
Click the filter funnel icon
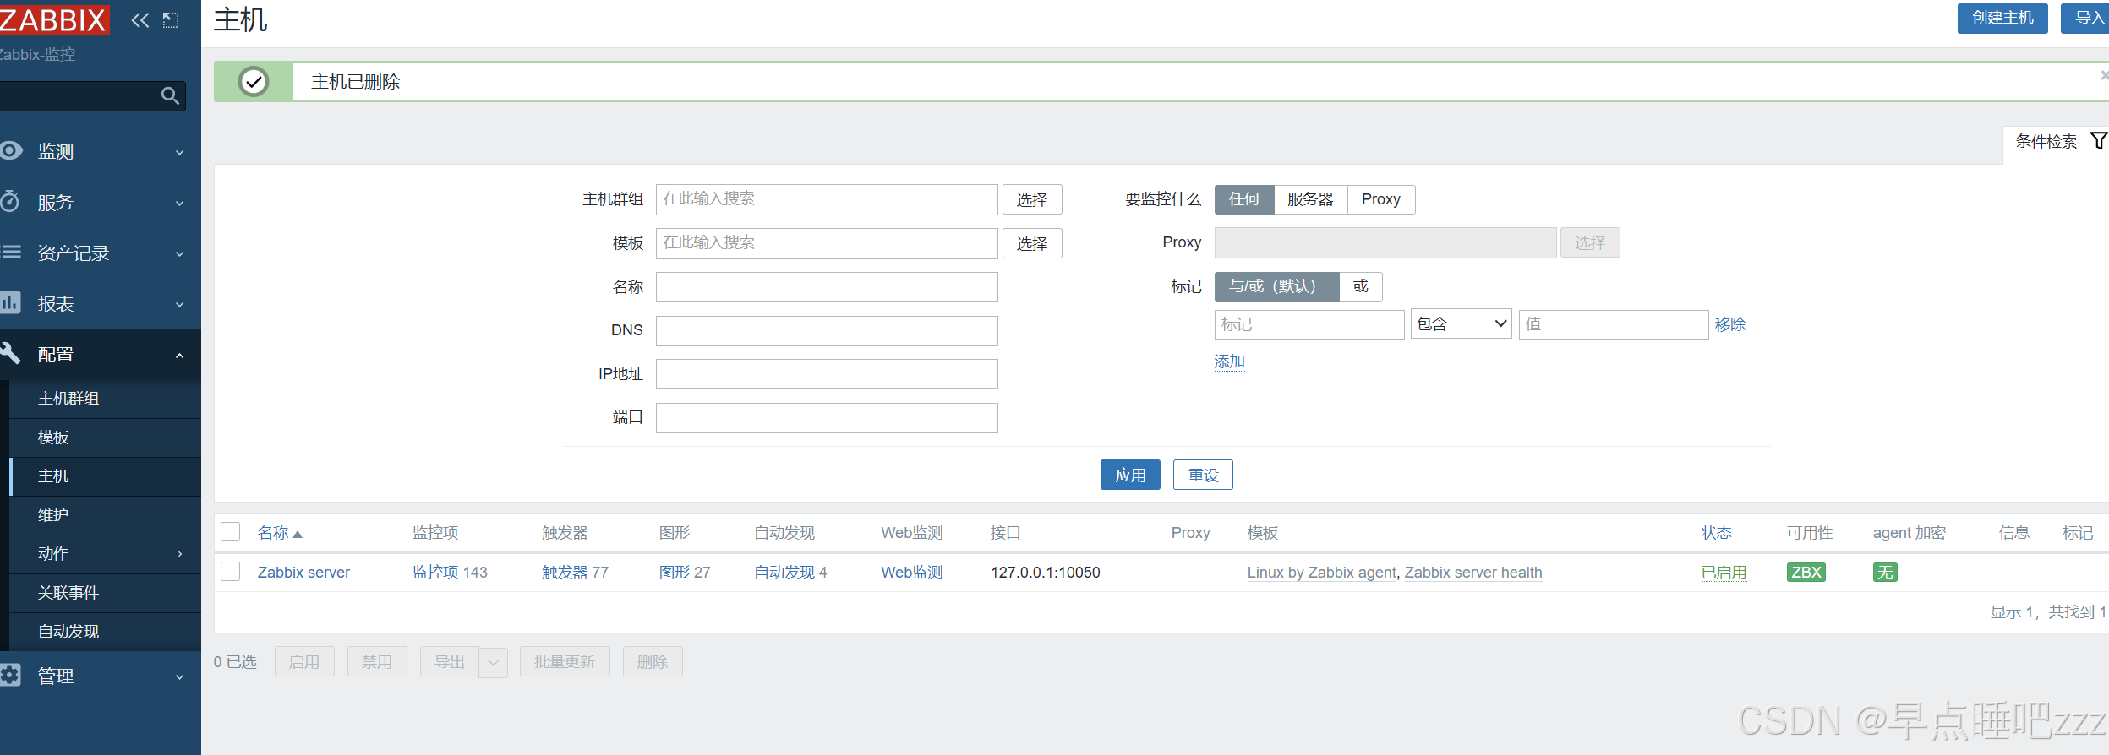[2098, 141]
